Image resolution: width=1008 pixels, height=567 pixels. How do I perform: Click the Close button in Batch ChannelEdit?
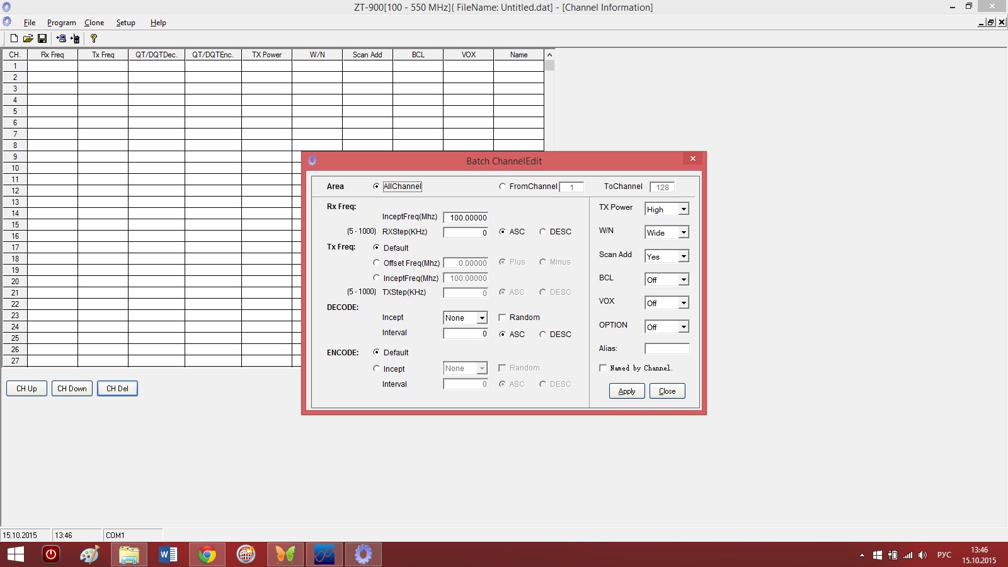667,391
